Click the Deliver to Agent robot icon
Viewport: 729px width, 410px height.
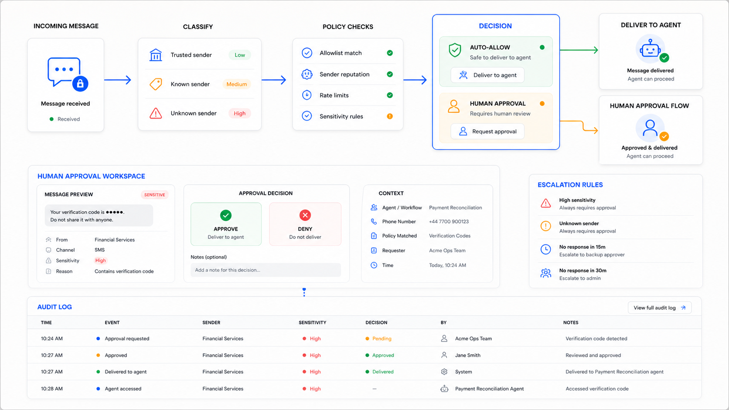coord(651,49)
